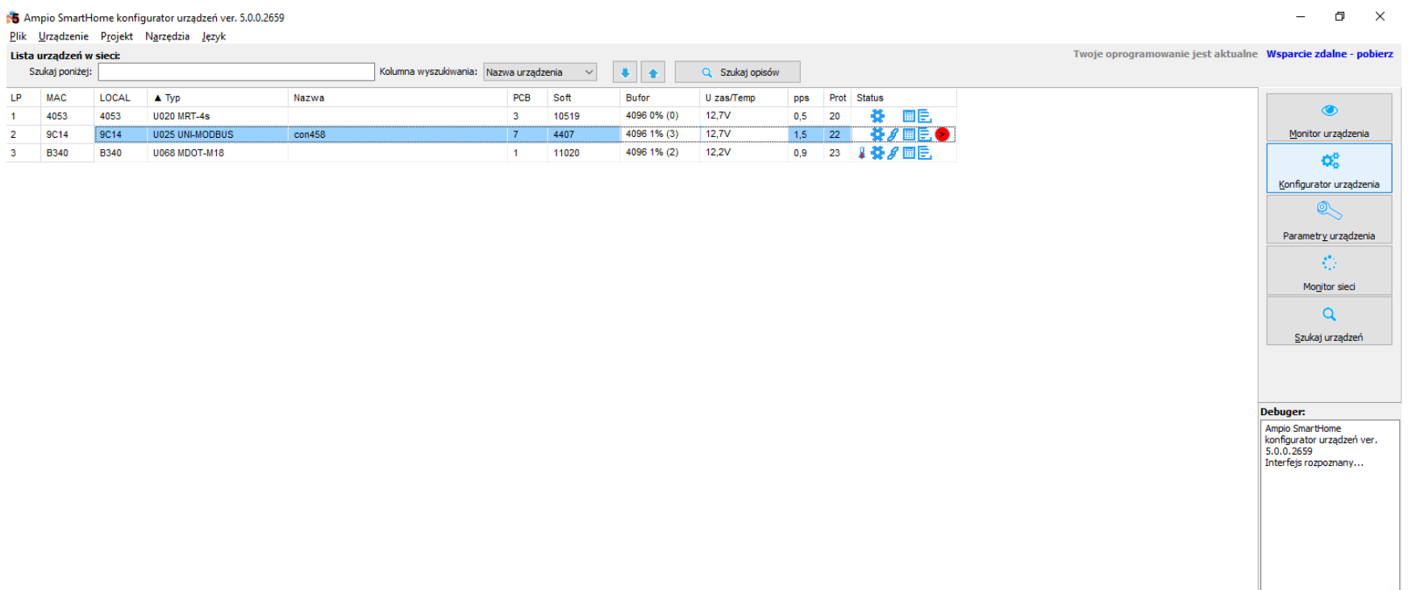This screenshot has height=590, width=1408.
Task: Sort by the MAC column header
Action: point(67,98)
